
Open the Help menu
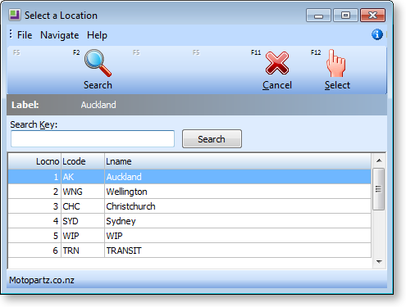click(97, 35)
